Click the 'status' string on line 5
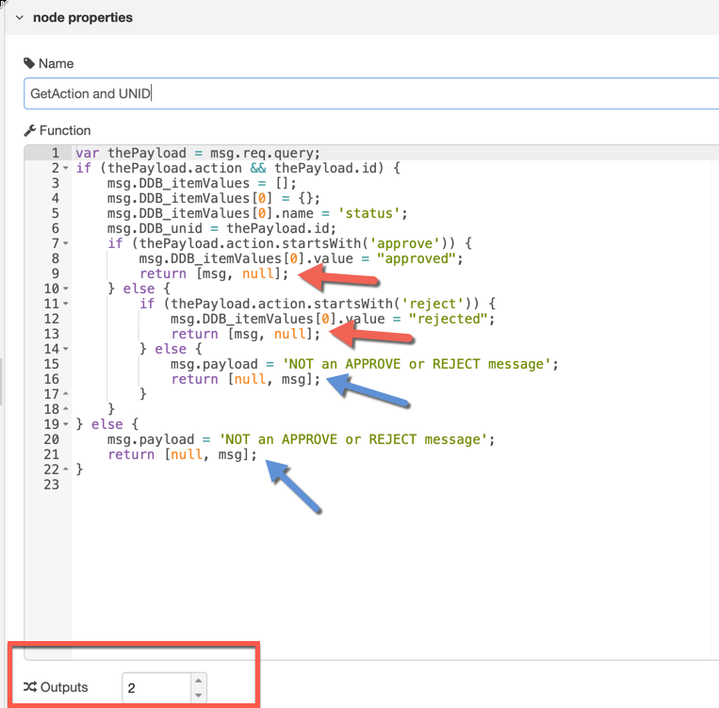This screenshot has height=708, width=719. coord(369,213)
